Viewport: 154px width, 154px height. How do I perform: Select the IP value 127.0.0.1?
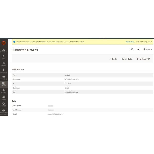(x=68, y=84)
